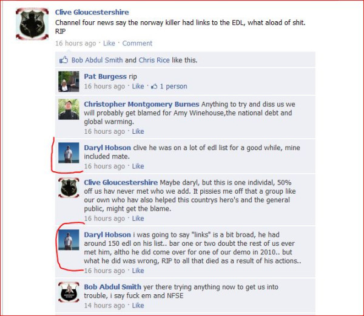This screenshot has height=316, width=364.
Task: Click the small thumbs-up icon next to 1 person
Action: pos(154,87)
